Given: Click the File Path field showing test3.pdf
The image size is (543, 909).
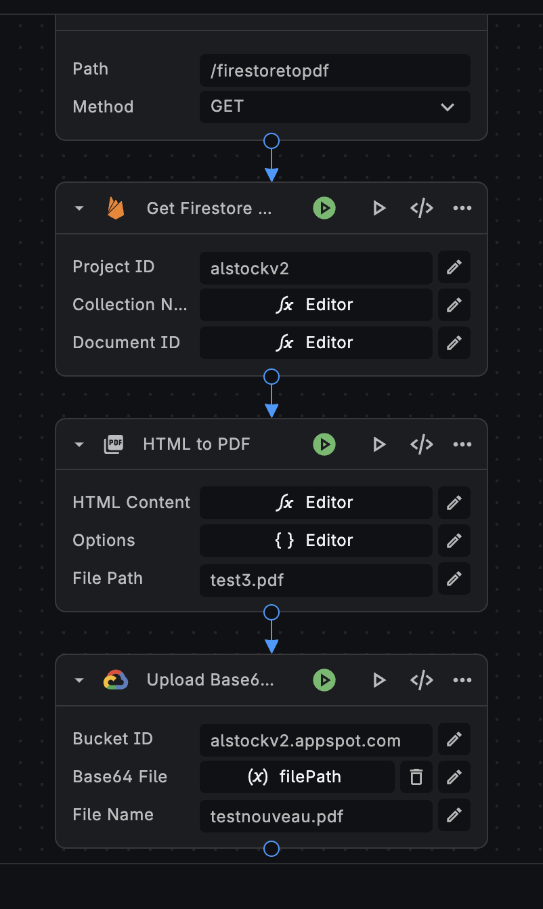Looking at the screenshot, I should pyautogui.click(x=316, y=580).
